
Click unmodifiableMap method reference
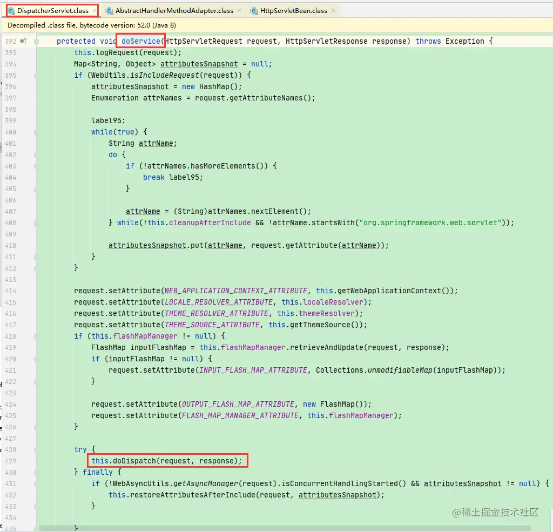coord(400,371)
